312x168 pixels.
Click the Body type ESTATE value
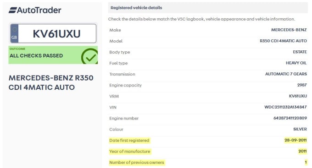click(300, 52)
